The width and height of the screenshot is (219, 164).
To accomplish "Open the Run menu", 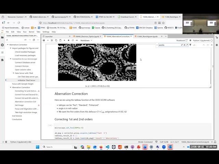I will tap(25, 32).
